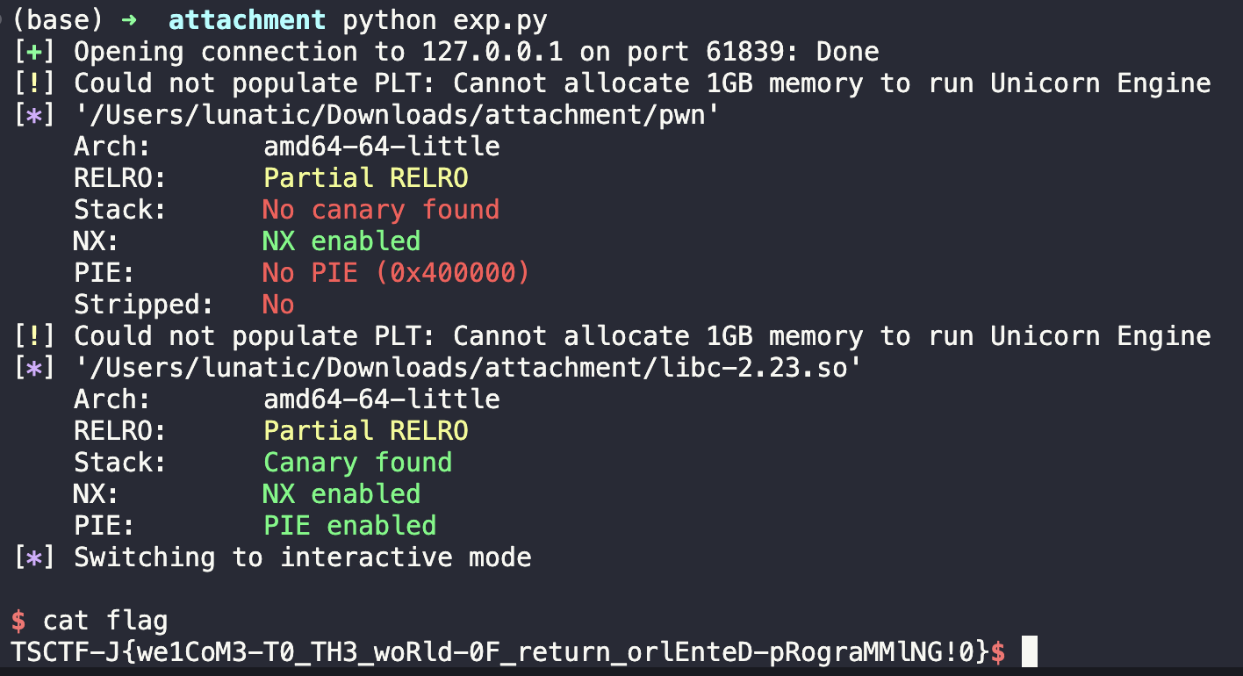Click the green "PIE enabled" value
This screenshot has height=676, width=1243.
(x=349, y=526)
